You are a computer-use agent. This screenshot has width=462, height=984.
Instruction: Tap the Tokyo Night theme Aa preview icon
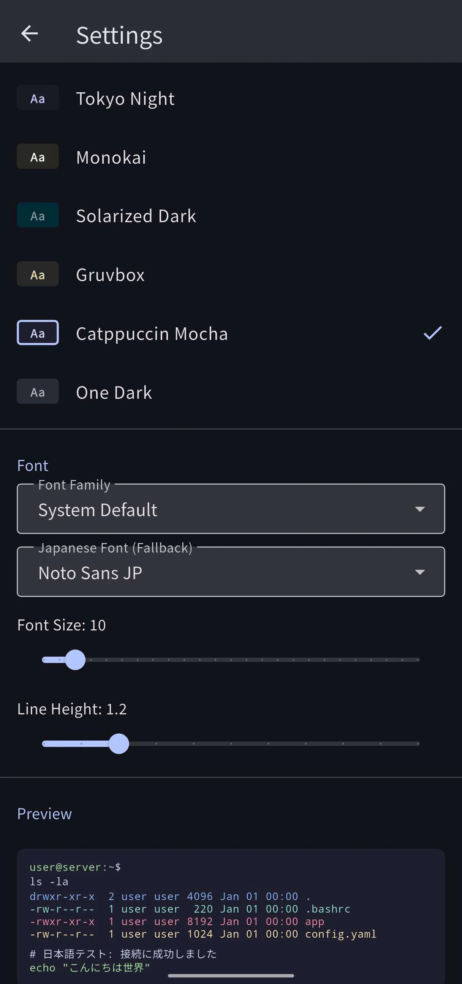tap(38, 98)
